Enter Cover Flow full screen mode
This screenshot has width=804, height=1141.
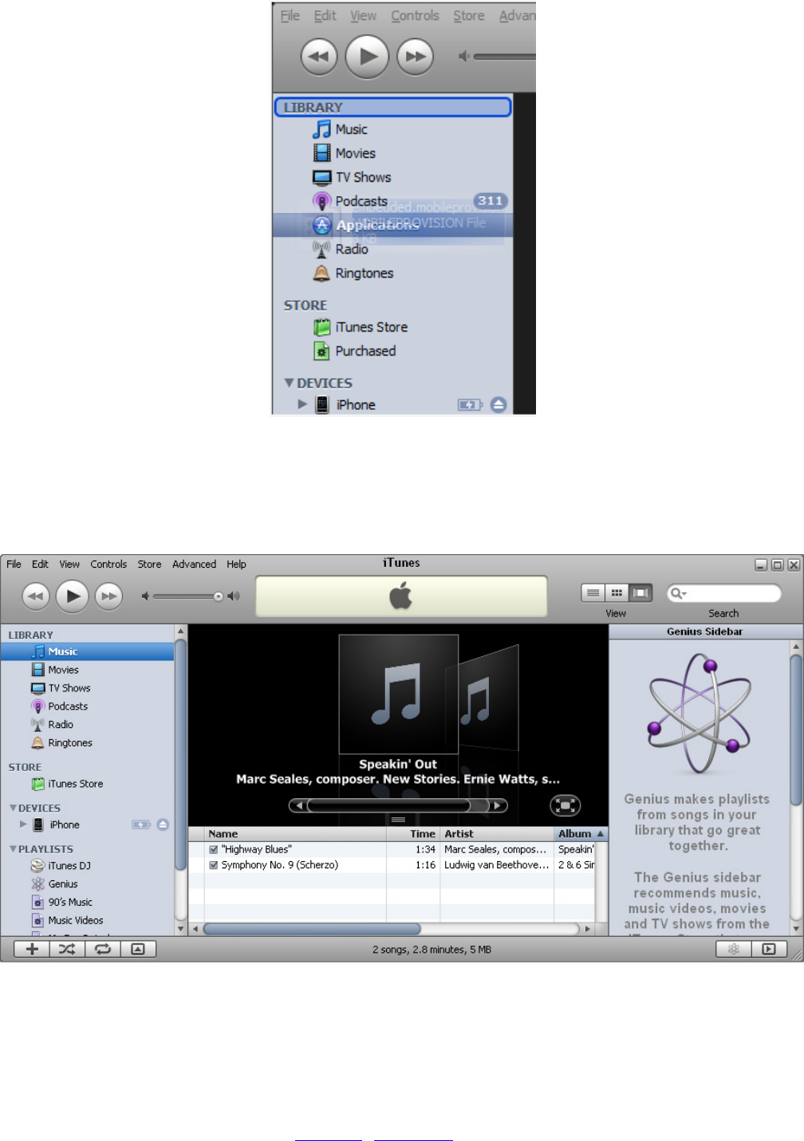coord(566,805)
